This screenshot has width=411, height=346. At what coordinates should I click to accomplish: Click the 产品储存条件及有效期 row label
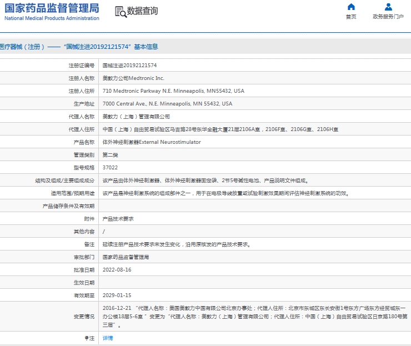[68, 206]
